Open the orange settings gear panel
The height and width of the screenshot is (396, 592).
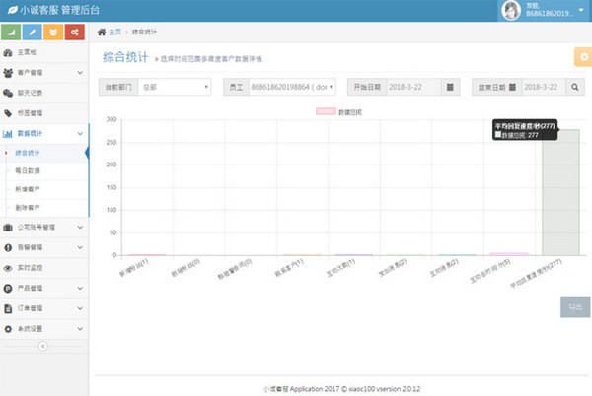582,57
